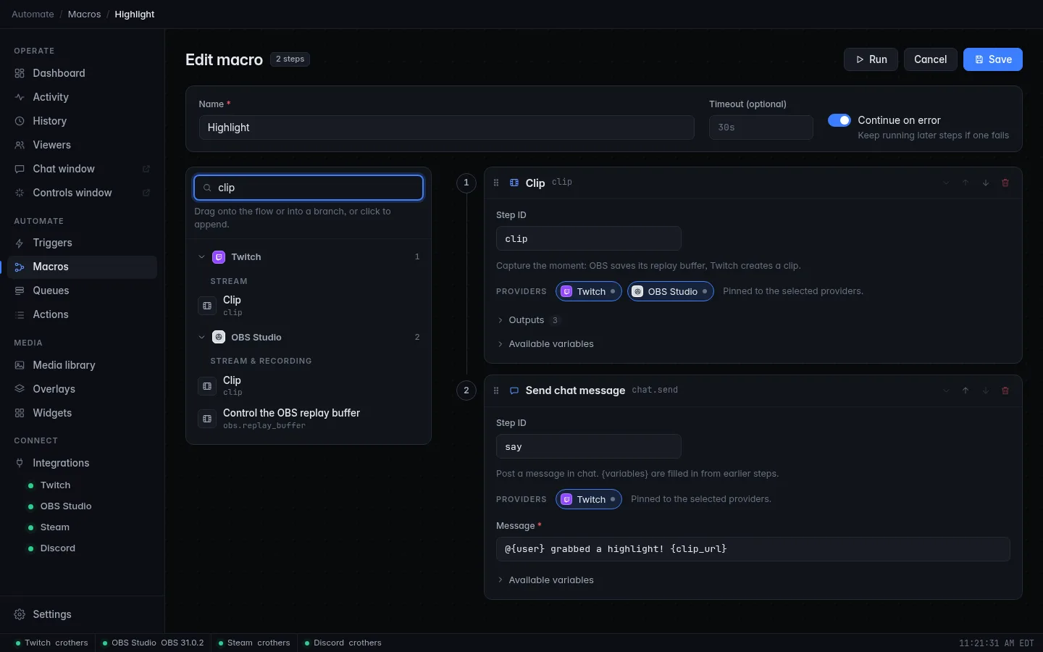
Task: Toggle OBS Studio provider chip in Clip step
Action: [x=671, y=291]
